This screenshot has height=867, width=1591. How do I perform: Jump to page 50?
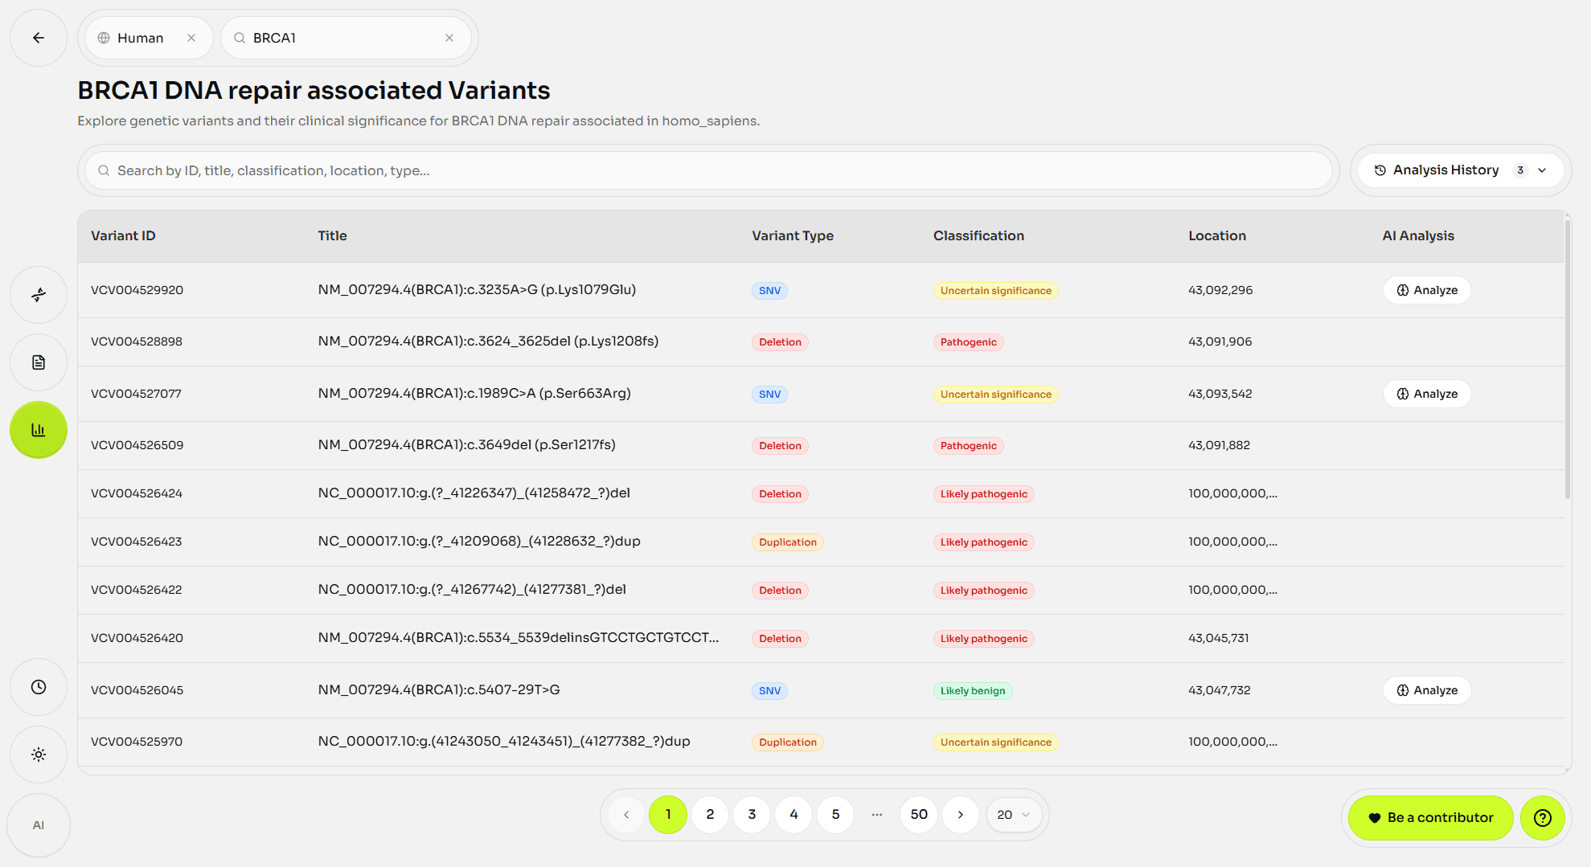click(x=918, y=815)
